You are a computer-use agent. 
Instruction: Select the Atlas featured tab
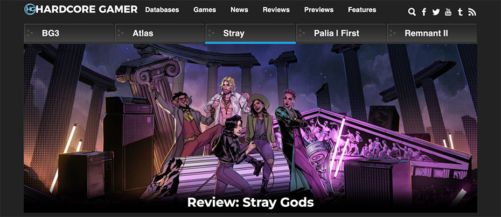[x=159, y=33]
